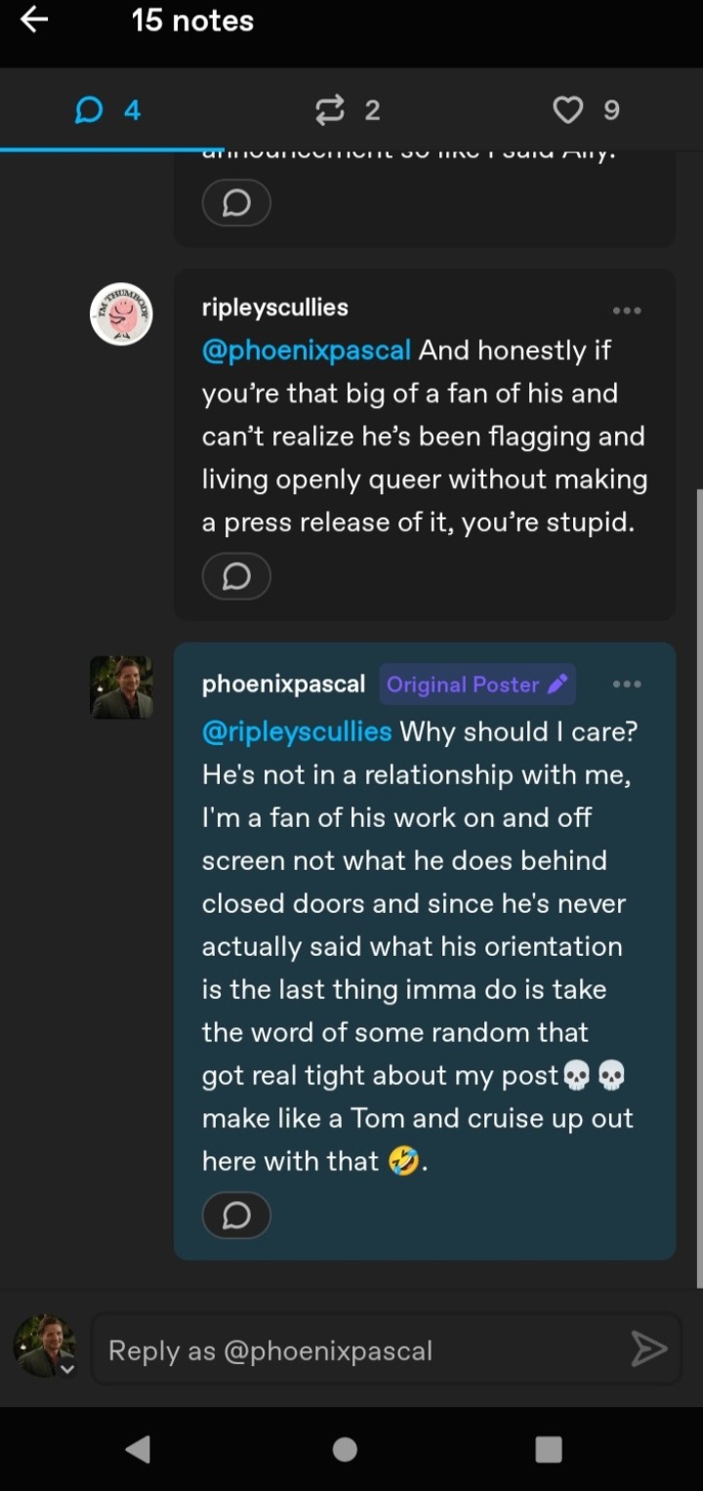Tap the back arrow beside 15 notes
Viewport: 703px width, 1491px height.
click(34, 21)
